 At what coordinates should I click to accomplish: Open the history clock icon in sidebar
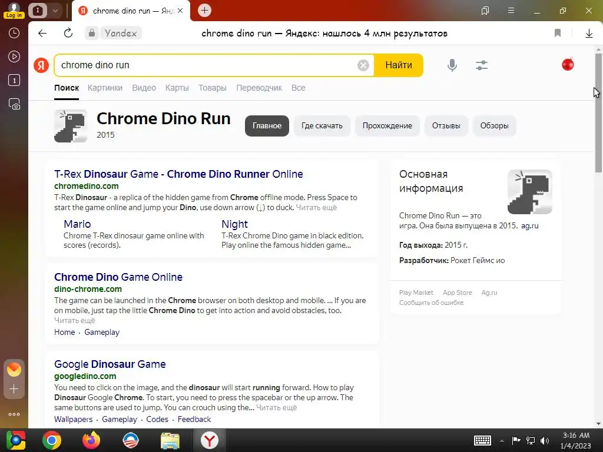14,33
